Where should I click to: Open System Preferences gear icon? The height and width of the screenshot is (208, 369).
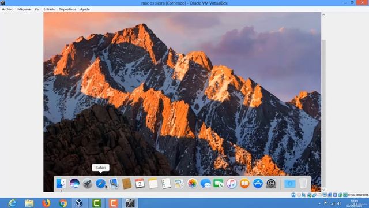click(271, 184)
